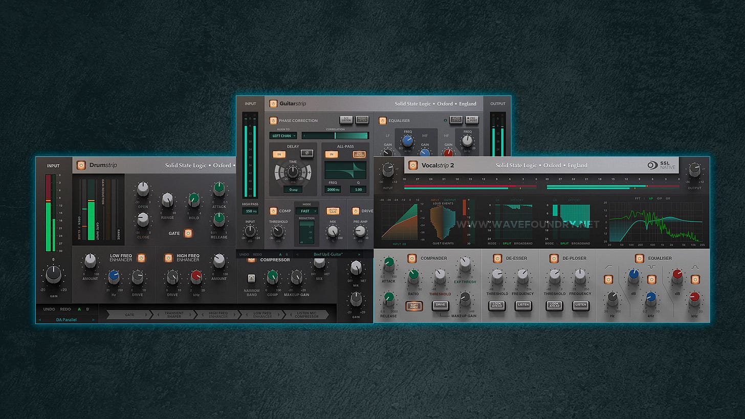Image resolution: width=745 pixels, height=419 pixels.
Task: Select B state in Drumstrip A/B compare
Action: [x=87, y=309]
